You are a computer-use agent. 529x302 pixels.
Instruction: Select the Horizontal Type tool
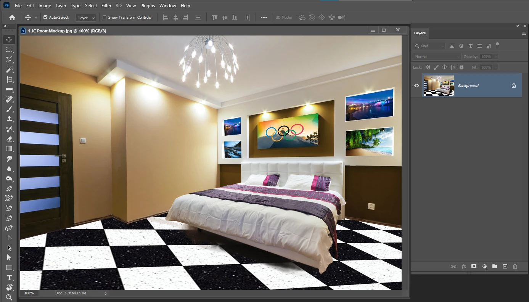click(x=9, y=278)
